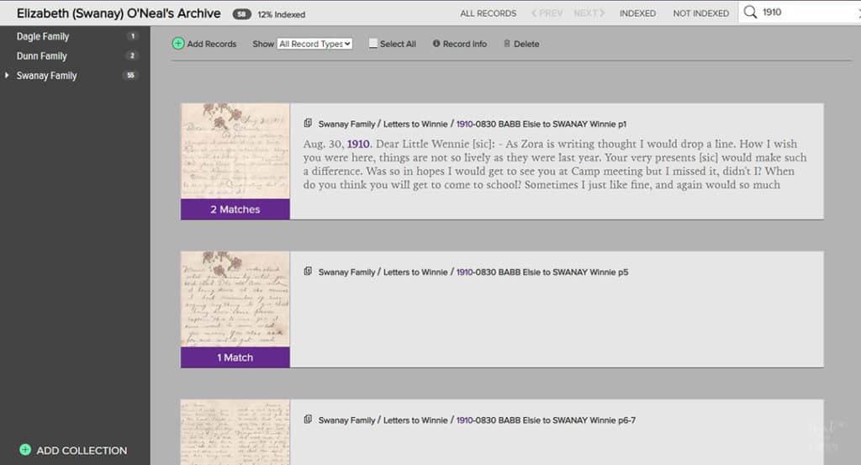The width and height of the screenshot is (861, 465).
Task: Click document icon beside Winnie p1 record
Action: [308, 124]
